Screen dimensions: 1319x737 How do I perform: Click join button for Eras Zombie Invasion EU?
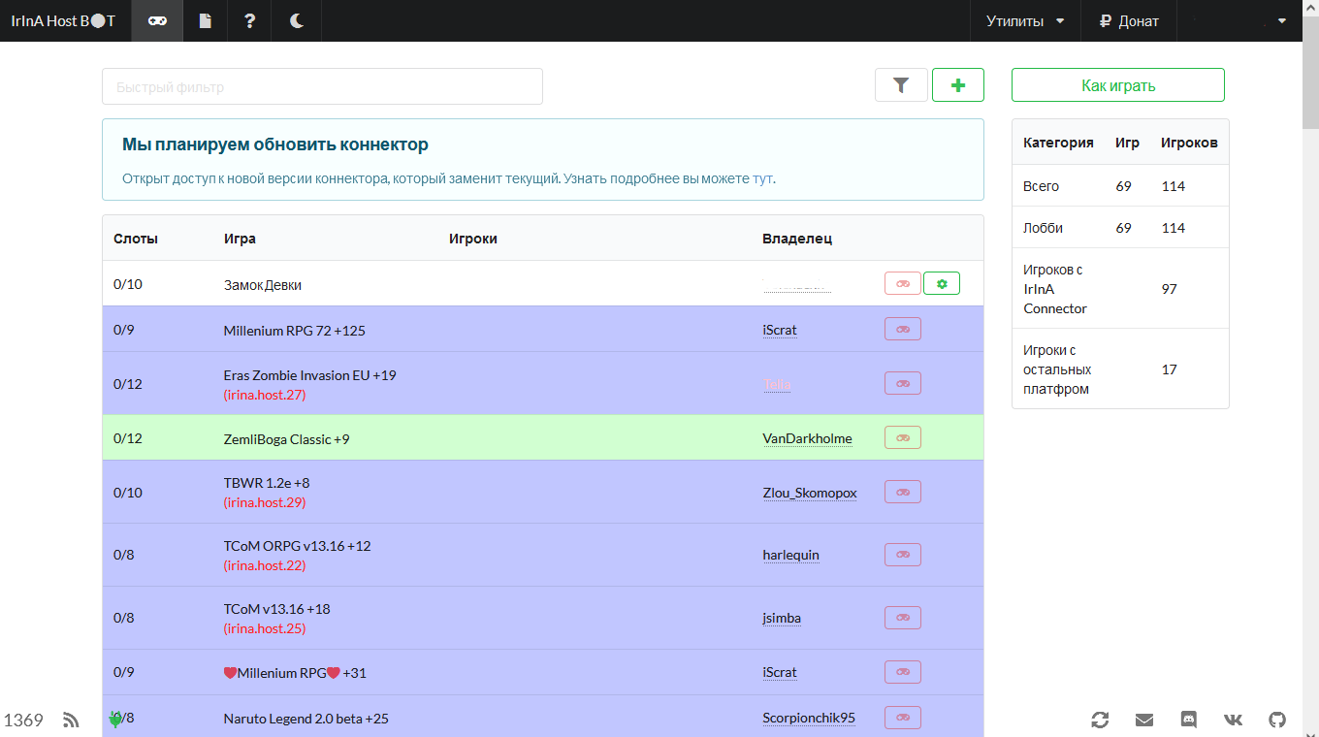tap(903, 383)
